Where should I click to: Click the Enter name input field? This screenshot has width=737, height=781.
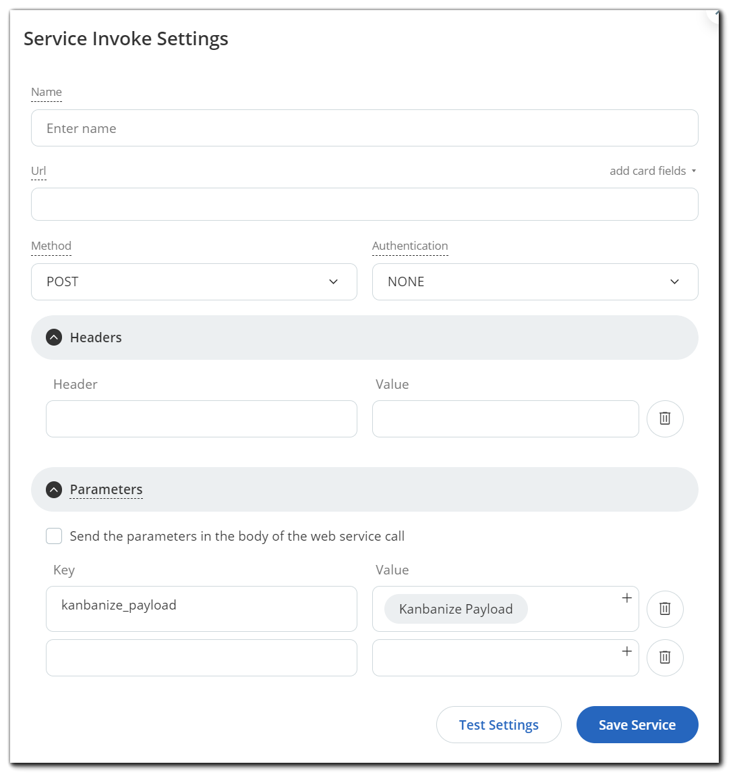coord(364,128)
